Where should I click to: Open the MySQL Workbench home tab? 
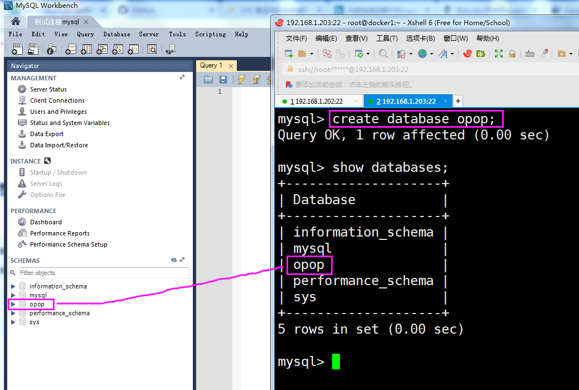[x=16, y=21]
